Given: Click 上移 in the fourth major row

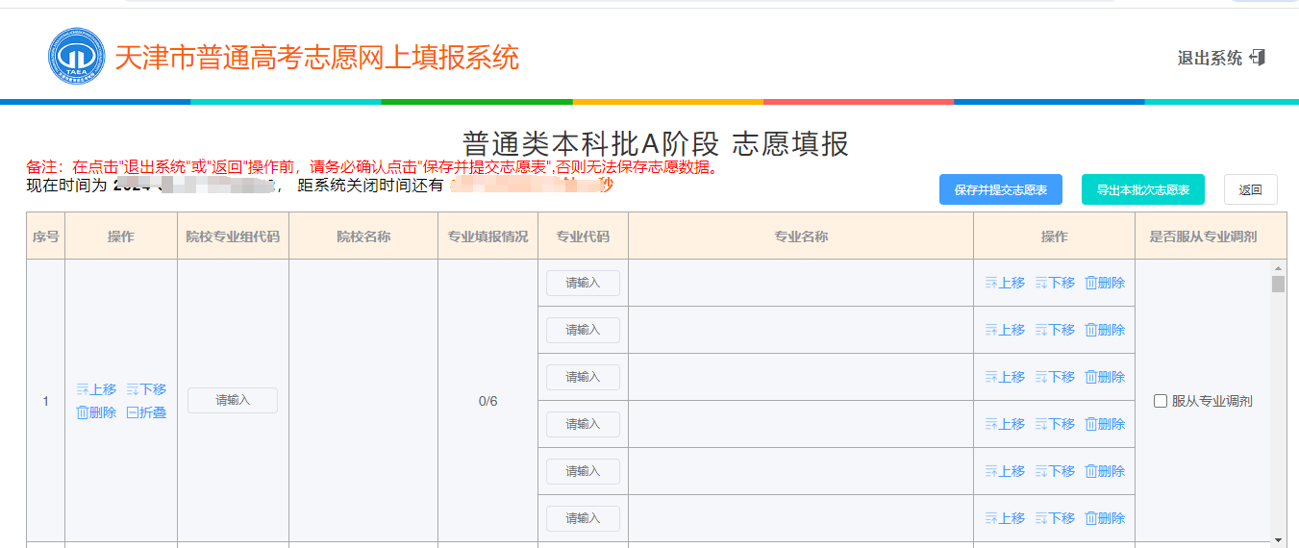Looking at the screenshot, I should (1005, 424).
